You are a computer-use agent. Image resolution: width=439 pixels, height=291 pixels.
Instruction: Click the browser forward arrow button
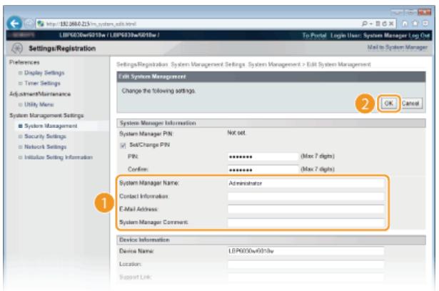click(29, 24)
